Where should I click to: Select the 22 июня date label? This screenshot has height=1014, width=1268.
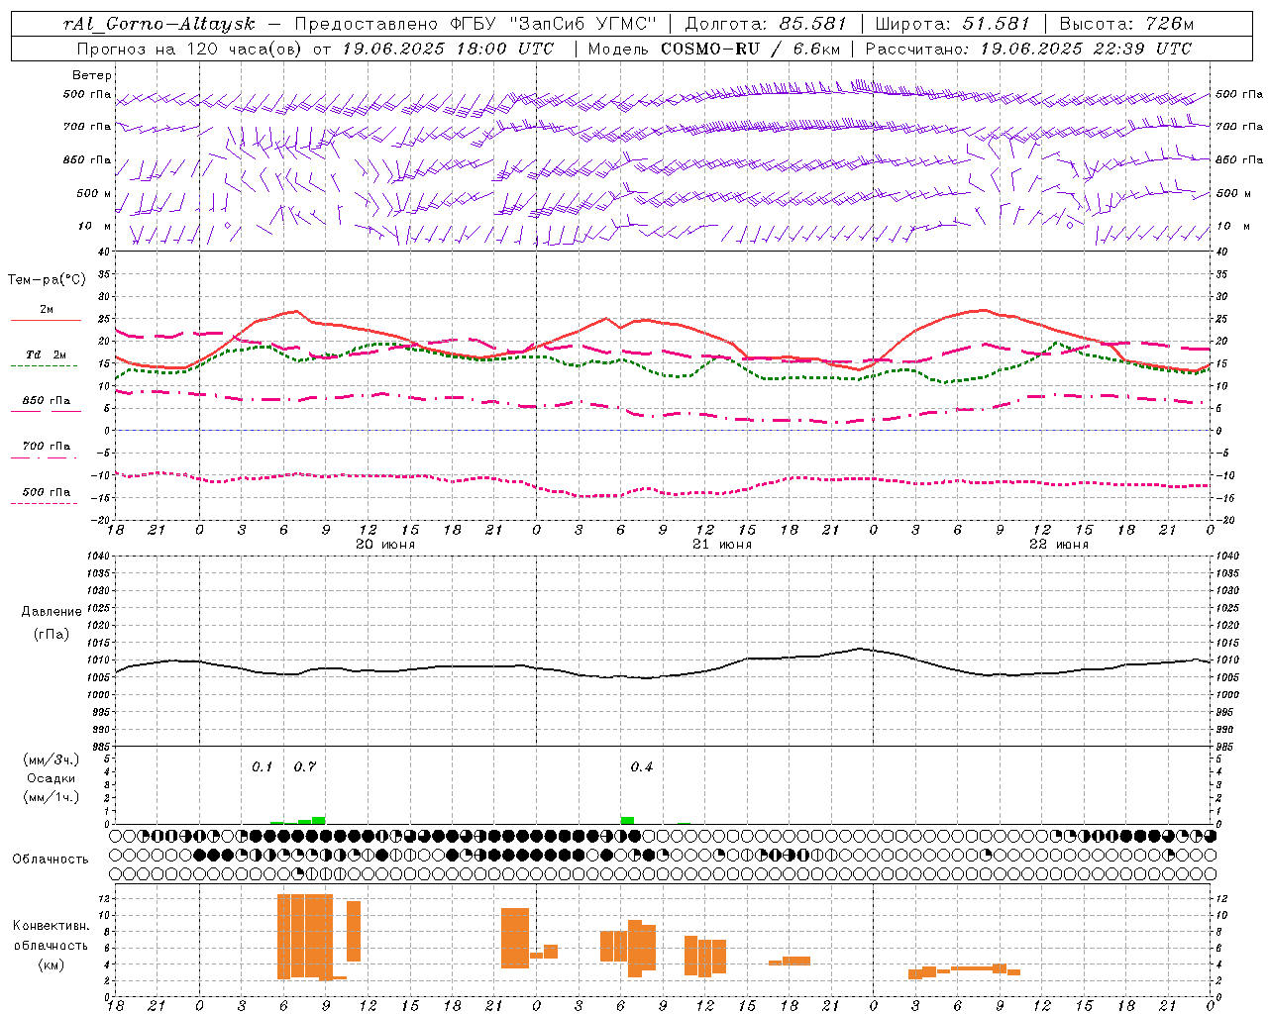click(x=1059, y=545)
